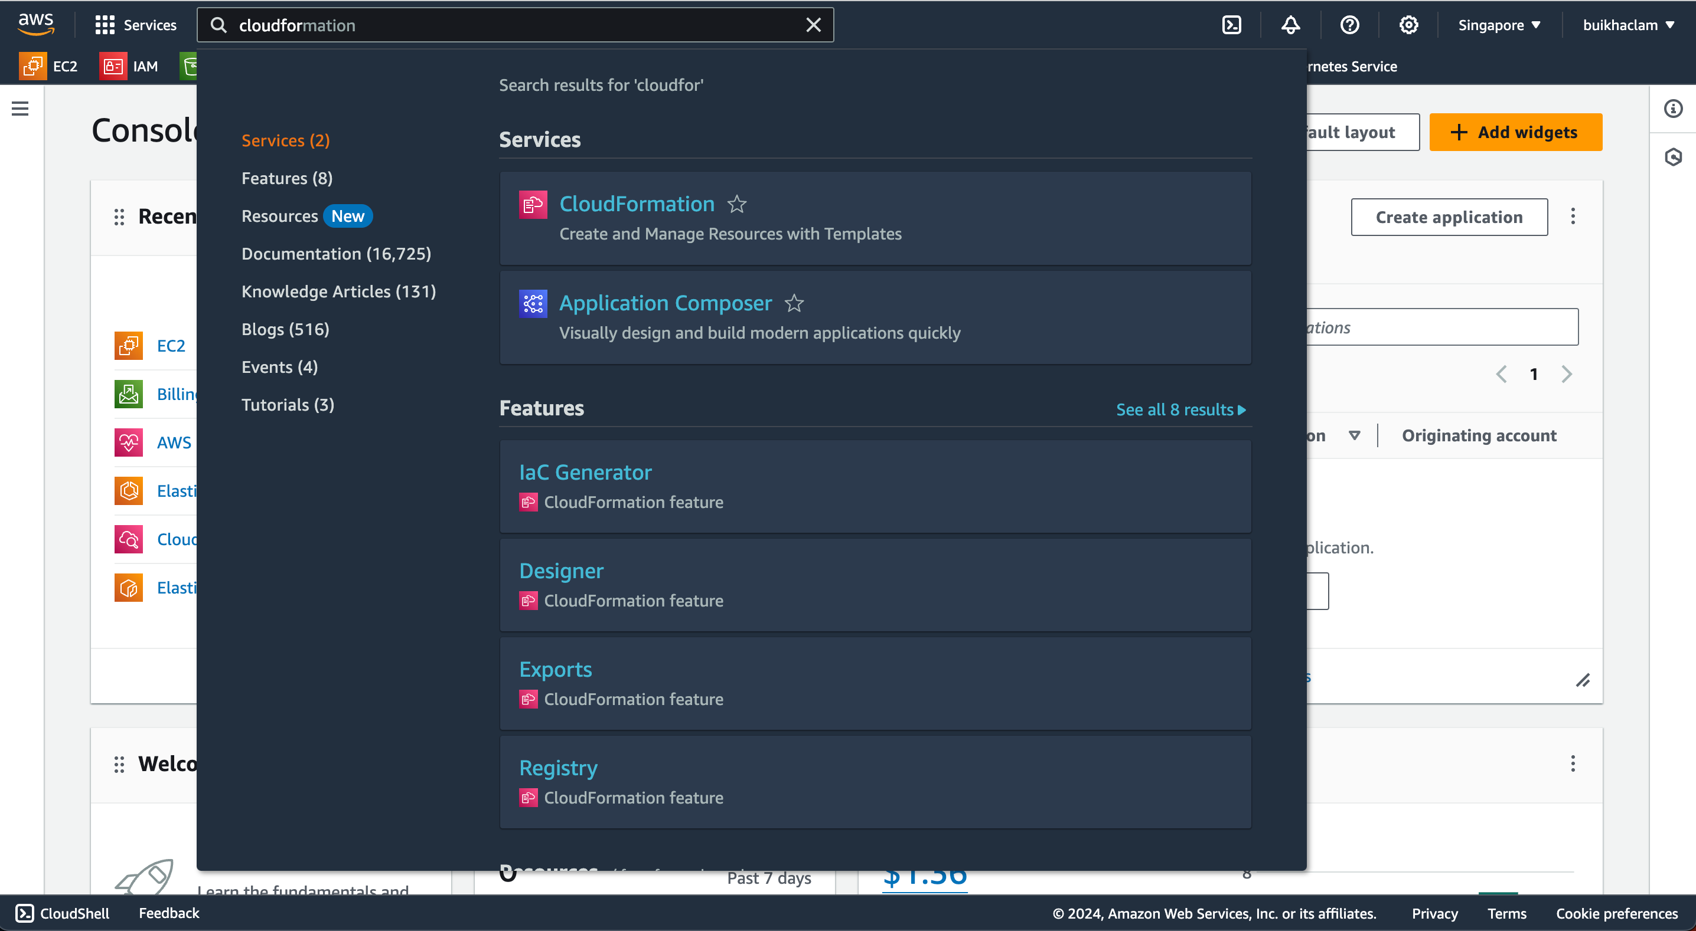The image size is (1696, 931).
Task: Click the Feedback footer link
Action: click(x=168, y=913)
